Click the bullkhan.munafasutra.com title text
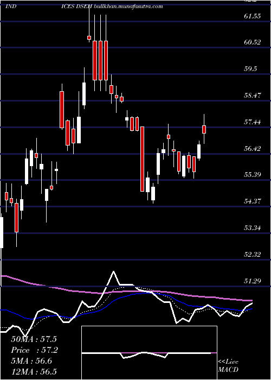Image resolution: width=271 pixels, height=380 pixels. [127, 7]
